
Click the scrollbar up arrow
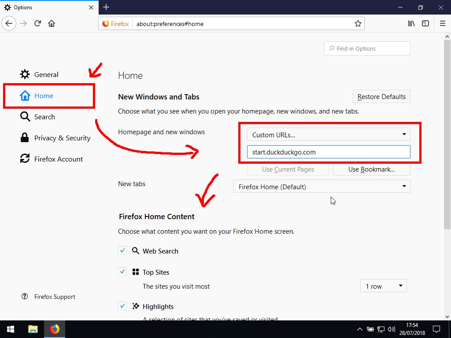coord(447,37)
